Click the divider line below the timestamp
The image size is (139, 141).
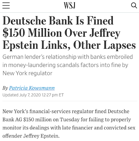coord(70,101)
